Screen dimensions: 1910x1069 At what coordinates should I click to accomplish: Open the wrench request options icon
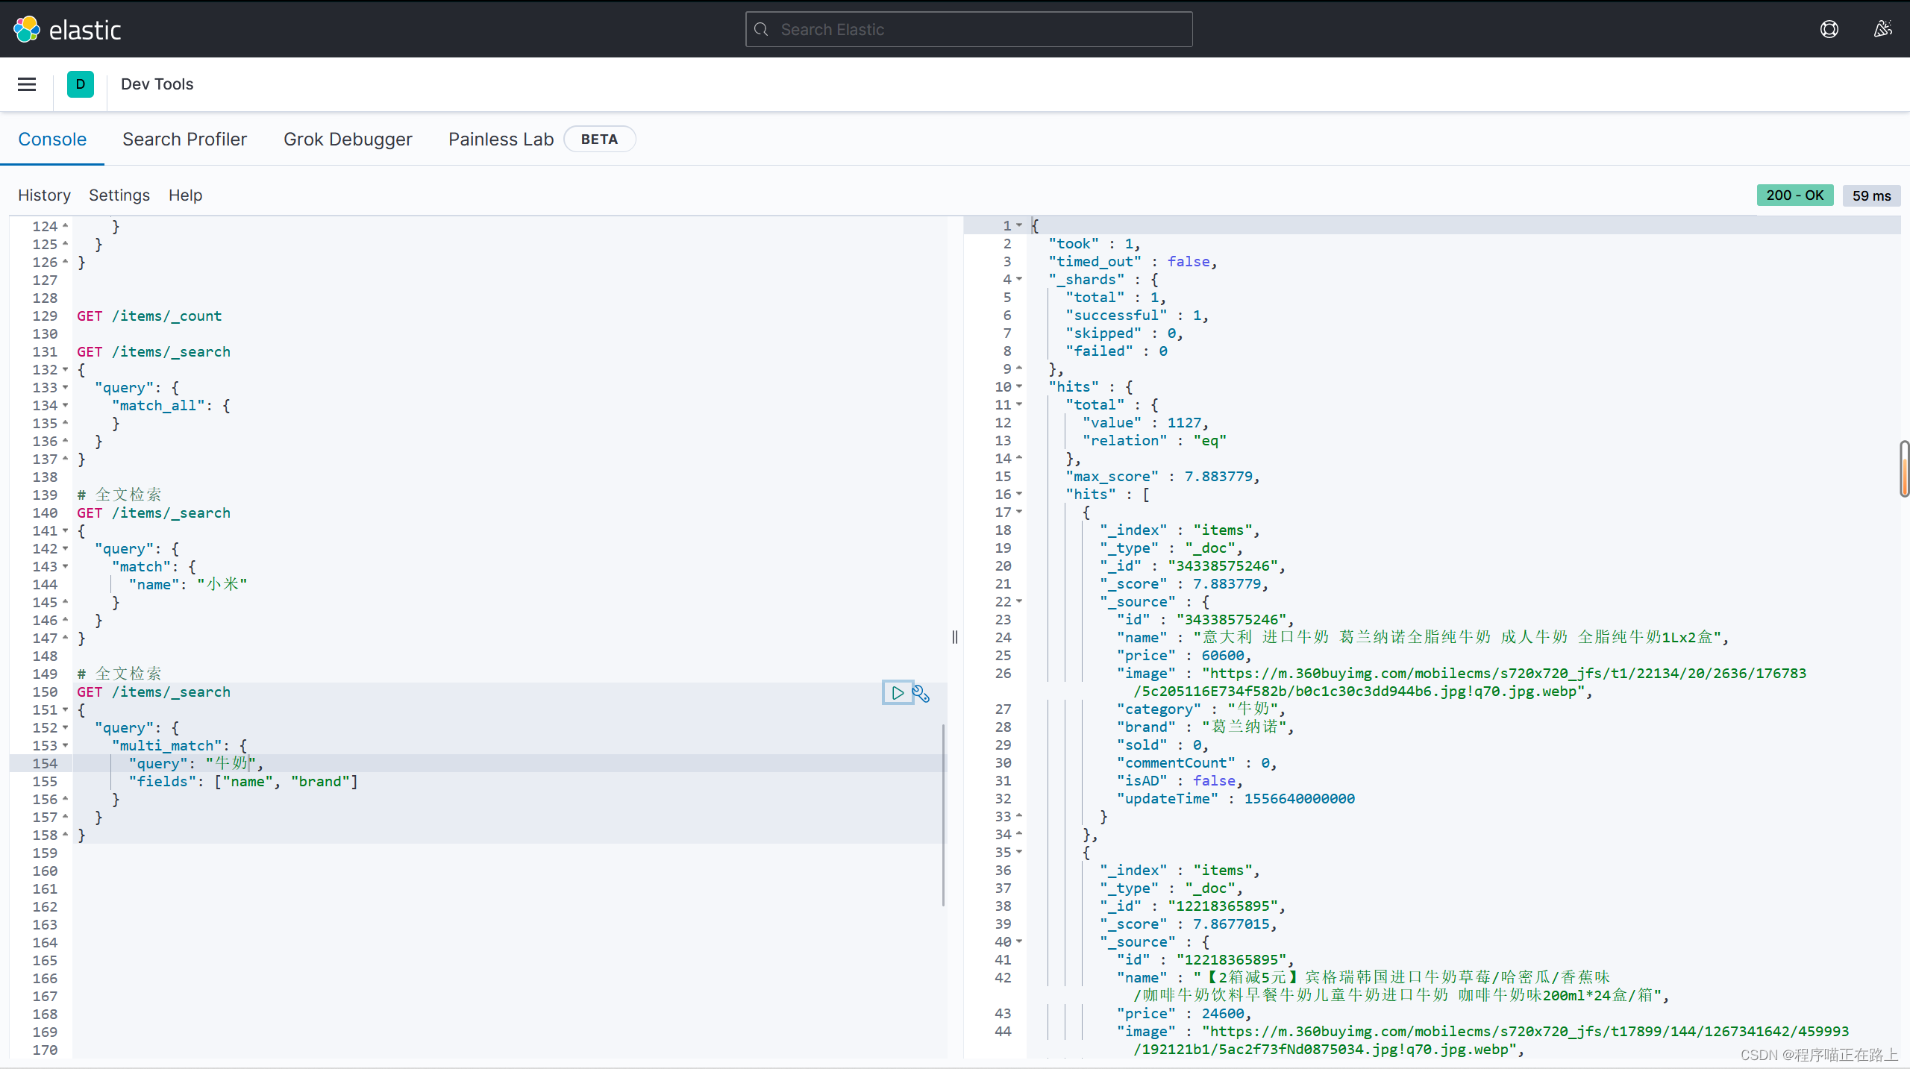pos(921,694)
